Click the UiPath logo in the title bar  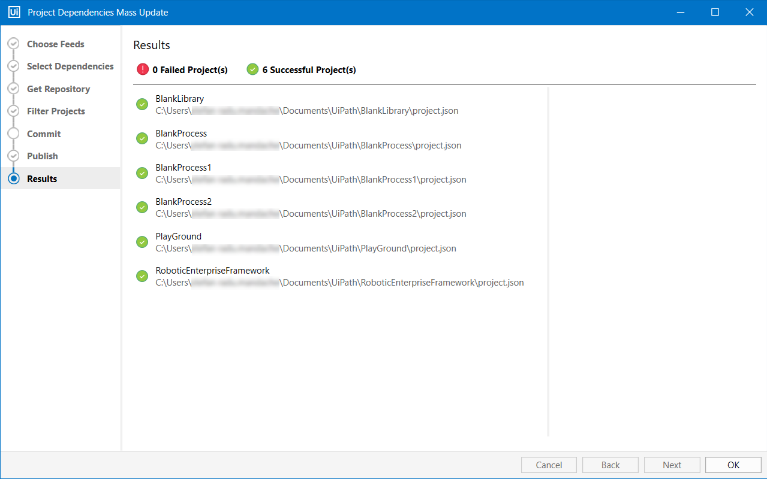pyautogui.click(x=14, y=11)
